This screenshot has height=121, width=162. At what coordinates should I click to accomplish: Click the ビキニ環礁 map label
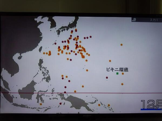pos(117,70)
